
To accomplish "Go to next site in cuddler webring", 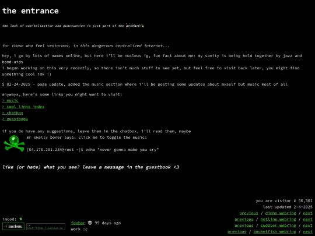I will point(308,226).
